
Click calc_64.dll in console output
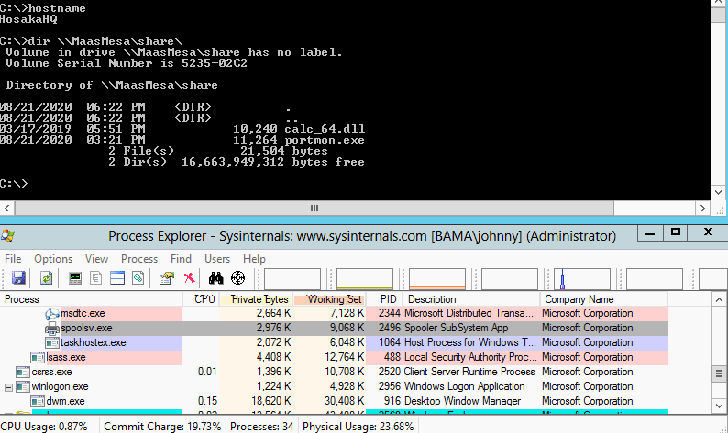tap(325, 129)
